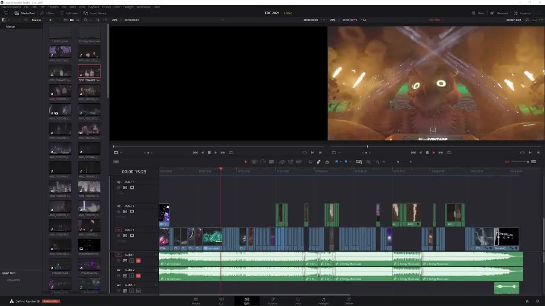Viewport: 545px width, 306px height.
Task: Select the Blade Edit Mode tool
Action: point(271,161)
